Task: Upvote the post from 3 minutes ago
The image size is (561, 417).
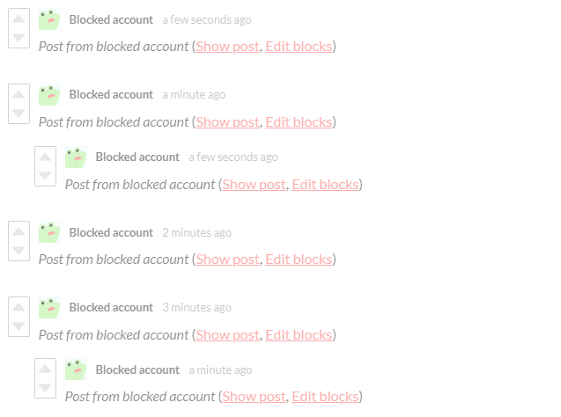Action: click(x=18, y=307)
